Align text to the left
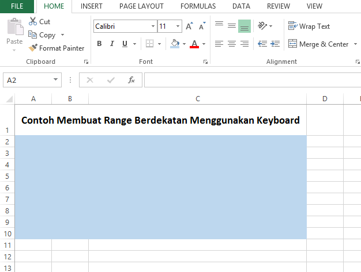The width and height of the screenshot is (361, 272). click(x=219, y=44)
